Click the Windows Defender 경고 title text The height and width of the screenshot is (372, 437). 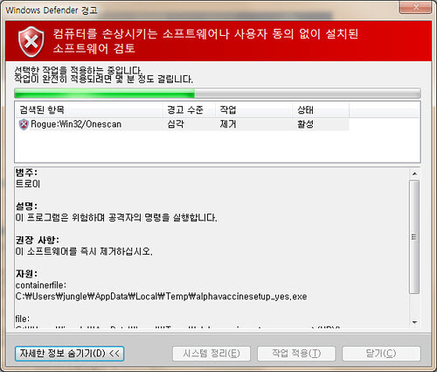point(52,11)
